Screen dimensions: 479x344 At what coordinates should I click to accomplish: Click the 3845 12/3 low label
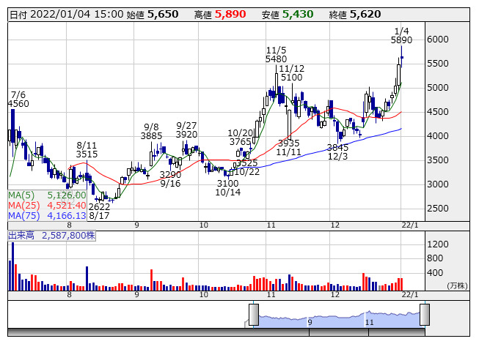coord(337,152)
